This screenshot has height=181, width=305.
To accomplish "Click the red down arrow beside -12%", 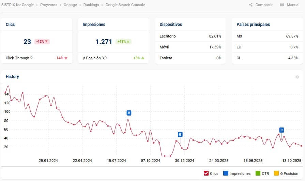I will point(46,42).
